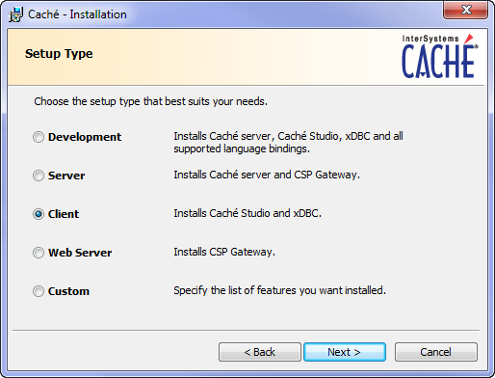
Task: Click the InterSystems Caché logo
Action: [x=439, y=56]
